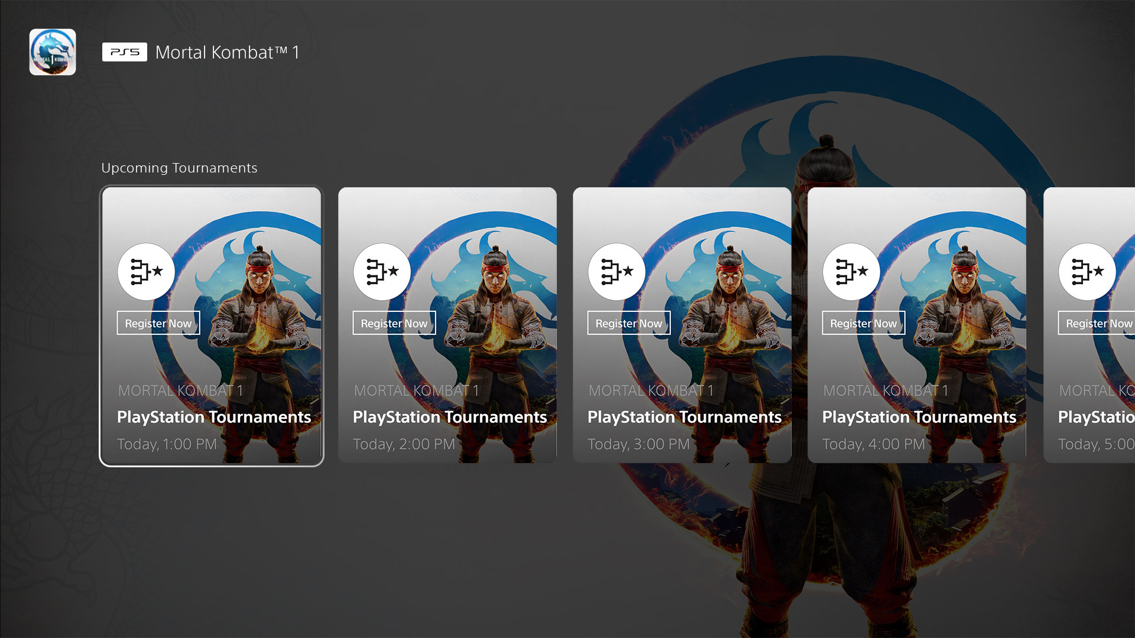Viewport: 1135px width, 638px height.
Task: Select the 'Today, 4:00 PM' time text
Action: click(874, 444)
